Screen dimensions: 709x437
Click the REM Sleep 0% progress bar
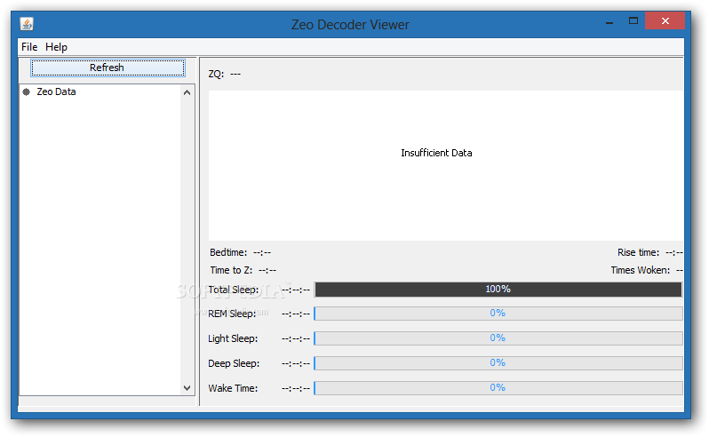tap(498, 314)
